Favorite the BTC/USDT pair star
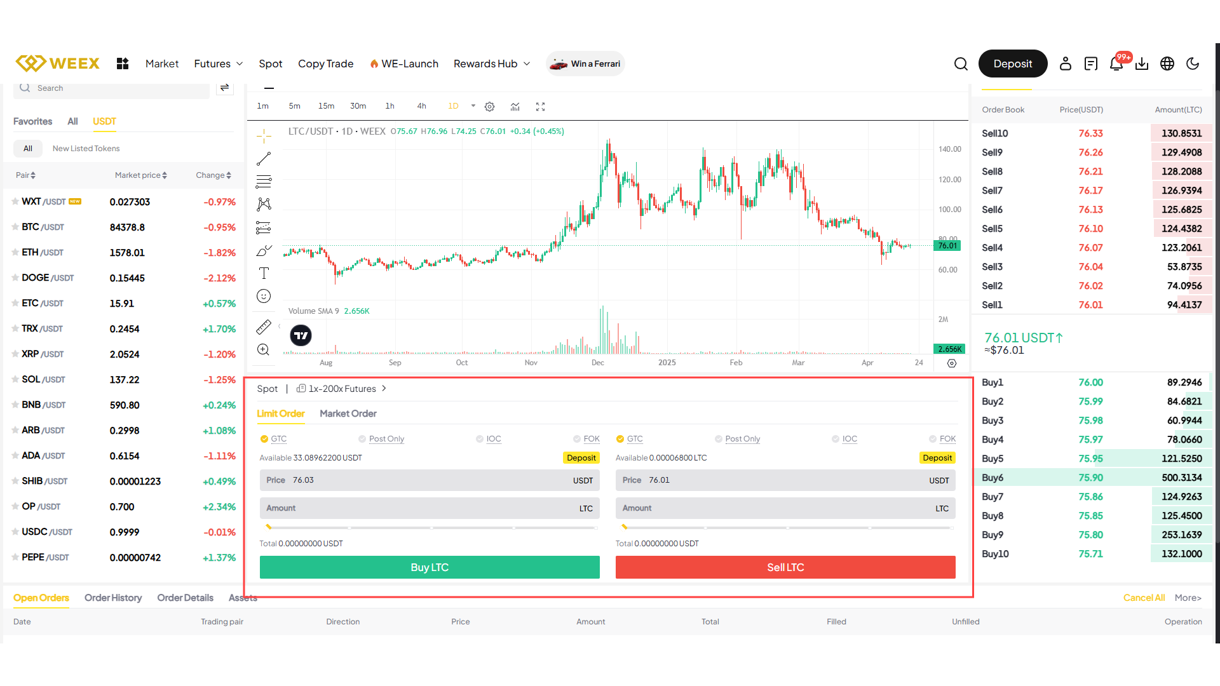Image resolution: width=1220 pixels, height=686 pixels. (x=15, y=227)
